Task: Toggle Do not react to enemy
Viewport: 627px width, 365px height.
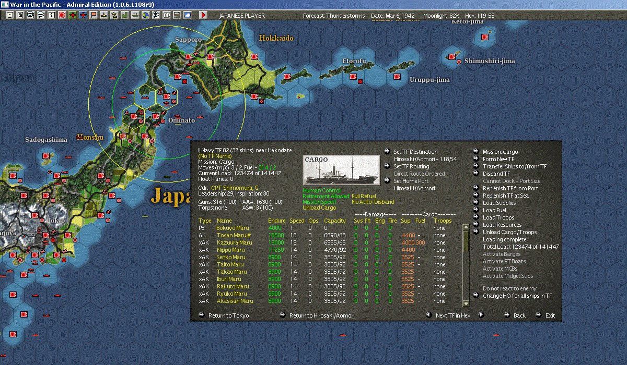Action: coord(509,288)
